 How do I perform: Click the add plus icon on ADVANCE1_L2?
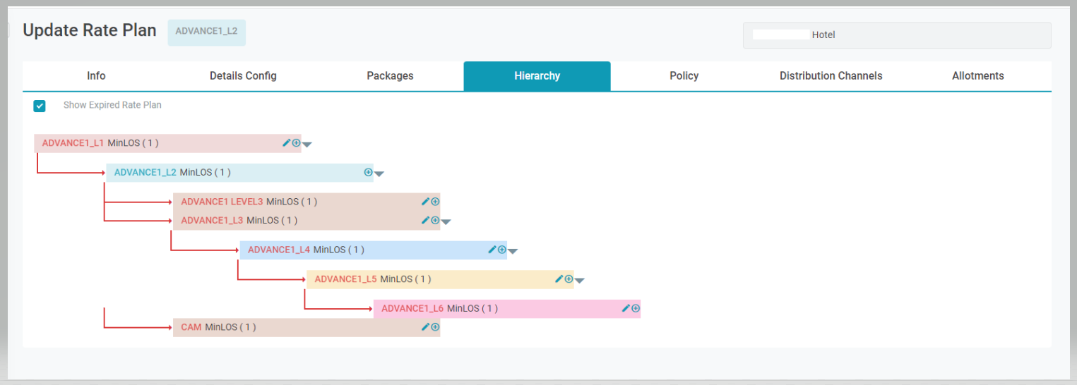click(368, 172)
